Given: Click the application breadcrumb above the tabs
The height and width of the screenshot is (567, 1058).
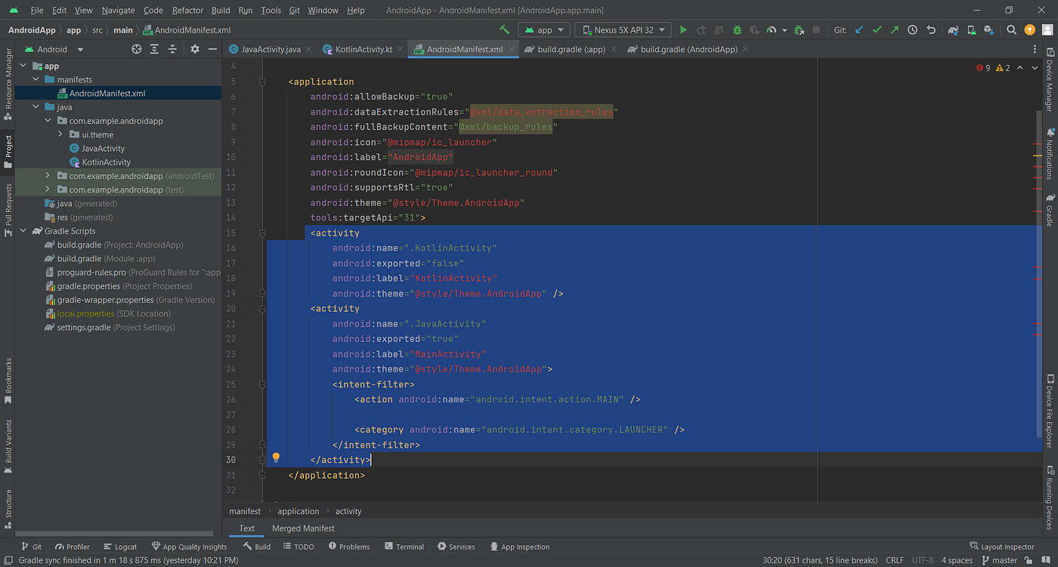Looking at the screenshot, I should click(x=299, y=511).
